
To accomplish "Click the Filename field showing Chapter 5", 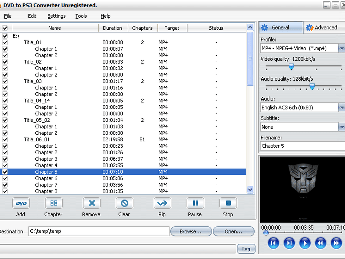I will pyautogui.click(x=303, y=146).
